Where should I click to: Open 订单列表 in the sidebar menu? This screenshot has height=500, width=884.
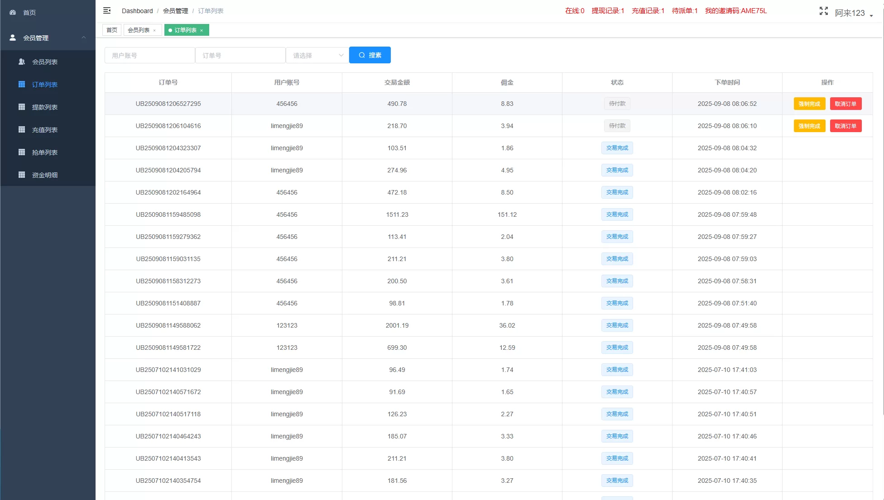(x=44, y=85)
